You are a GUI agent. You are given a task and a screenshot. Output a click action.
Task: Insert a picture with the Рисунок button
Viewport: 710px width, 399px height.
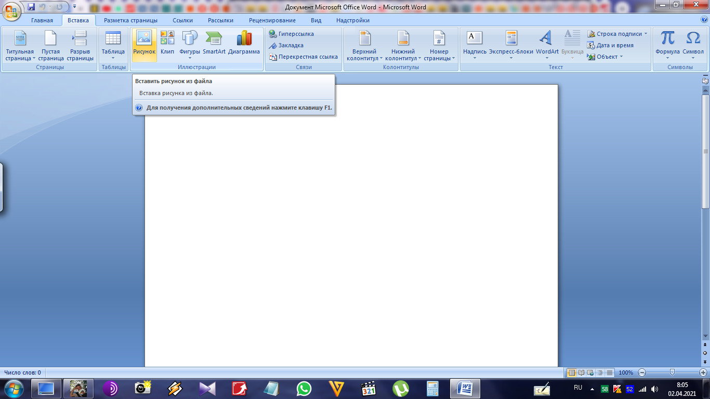point(144,45)
